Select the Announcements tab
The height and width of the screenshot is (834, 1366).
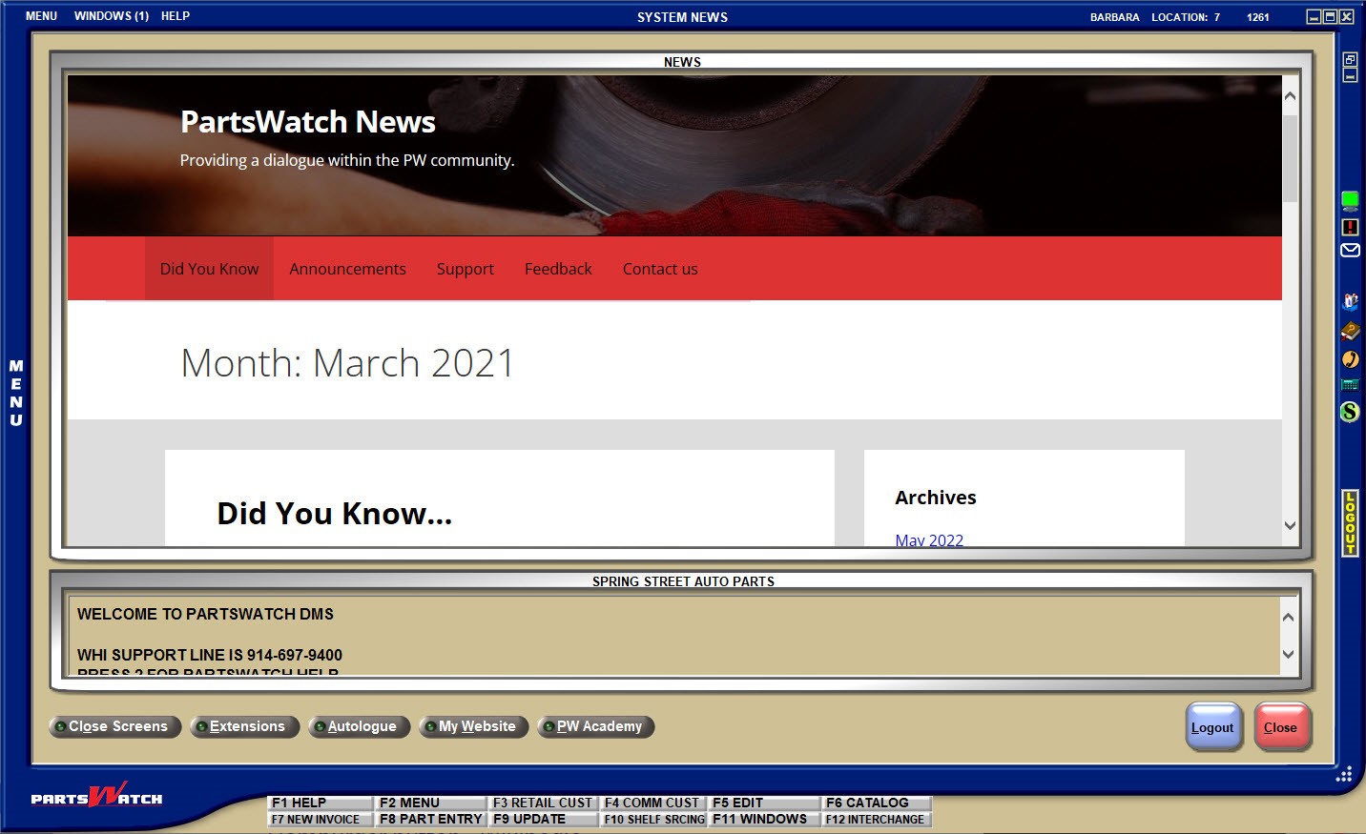(x=347, y=269)
